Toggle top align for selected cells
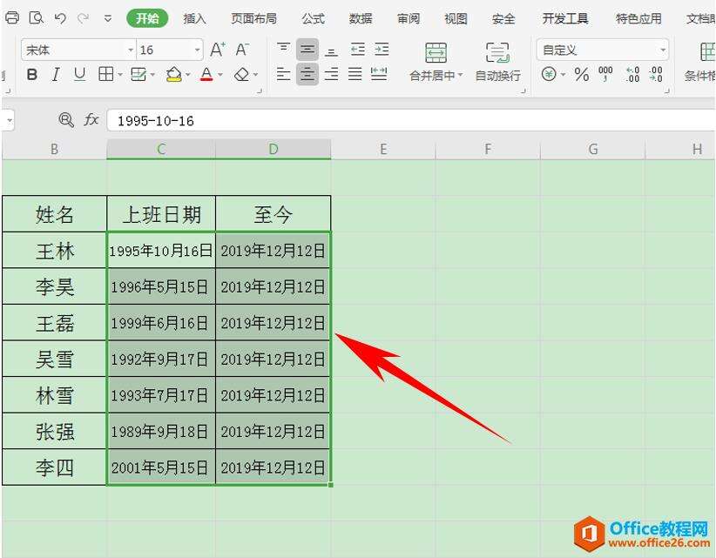 (283, 47)
